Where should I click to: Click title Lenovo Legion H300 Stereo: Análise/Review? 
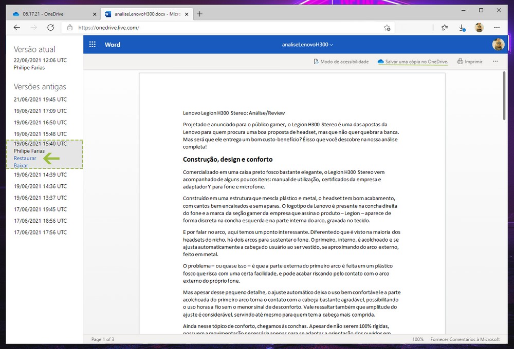234,113
